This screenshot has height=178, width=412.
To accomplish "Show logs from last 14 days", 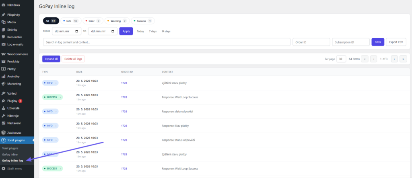I will click(x=166, y=31).
